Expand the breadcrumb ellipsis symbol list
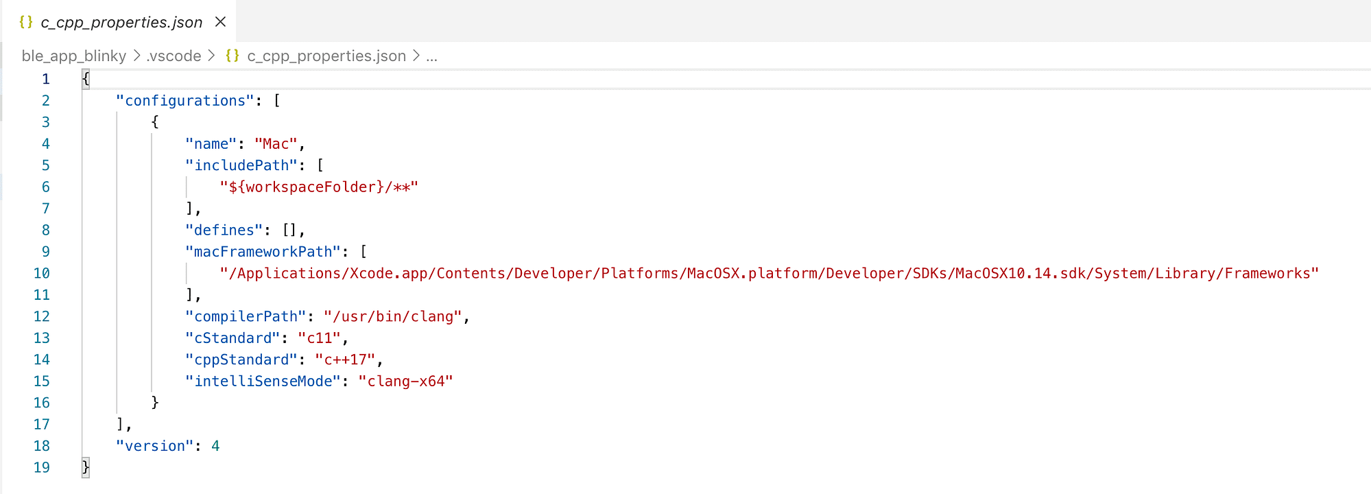This screenshot has height=494, width=1371. click(x=431, y=56)
